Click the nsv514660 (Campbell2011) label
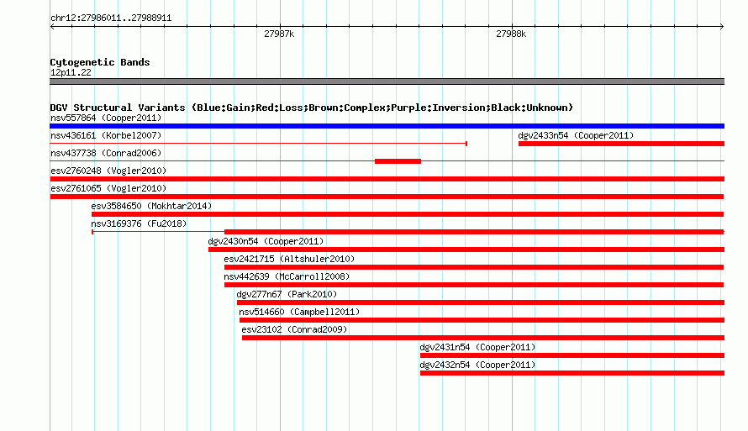The width and height of the screenshot is (748, 431). 299,312
